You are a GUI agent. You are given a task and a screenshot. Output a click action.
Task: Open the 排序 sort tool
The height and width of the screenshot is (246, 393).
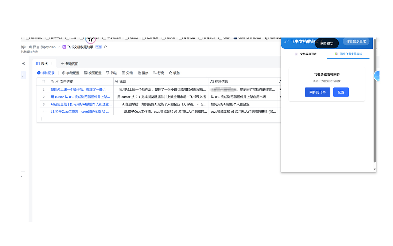pyautogui.click(x=143, y=73)
